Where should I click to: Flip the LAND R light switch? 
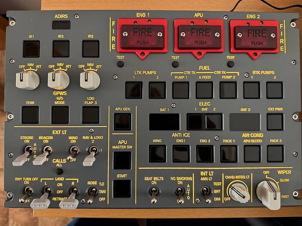tap(70, 198)
